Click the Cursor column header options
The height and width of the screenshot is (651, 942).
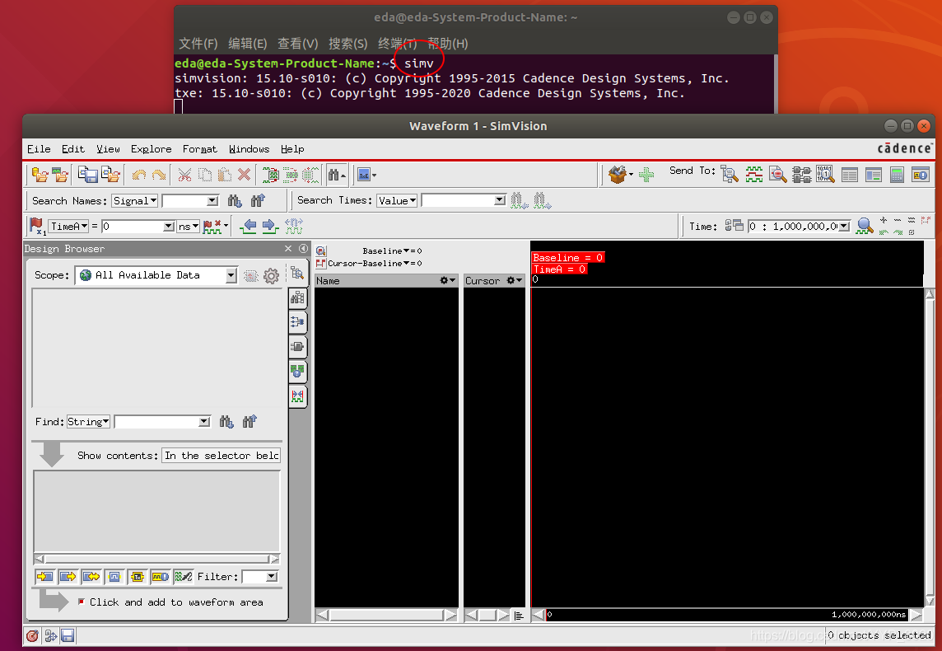[x=515, y=281]
